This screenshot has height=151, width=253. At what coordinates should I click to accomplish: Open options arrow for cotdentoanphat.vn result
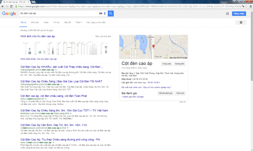tap(46, 99)
